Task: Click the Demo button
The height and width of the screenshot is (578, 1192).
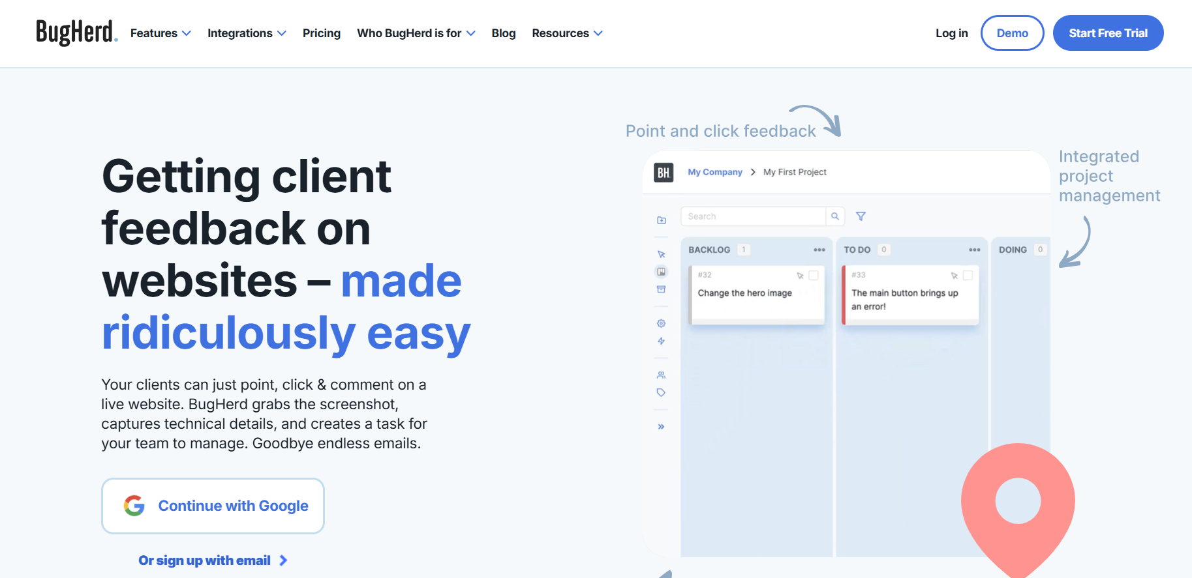Action: coord(1013,33)
